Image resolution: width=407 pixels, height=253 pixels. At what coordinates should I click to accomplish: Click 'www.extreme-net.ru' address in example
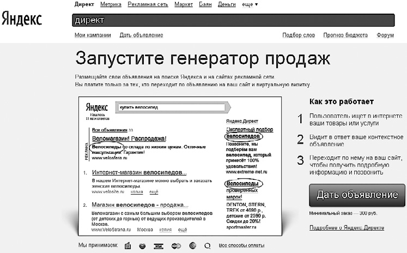coord(246,172)
